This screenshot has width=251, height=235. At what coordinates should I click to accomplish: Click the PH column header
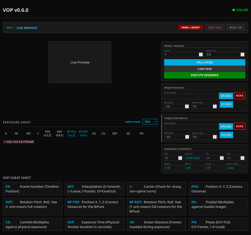pos(141,134)
